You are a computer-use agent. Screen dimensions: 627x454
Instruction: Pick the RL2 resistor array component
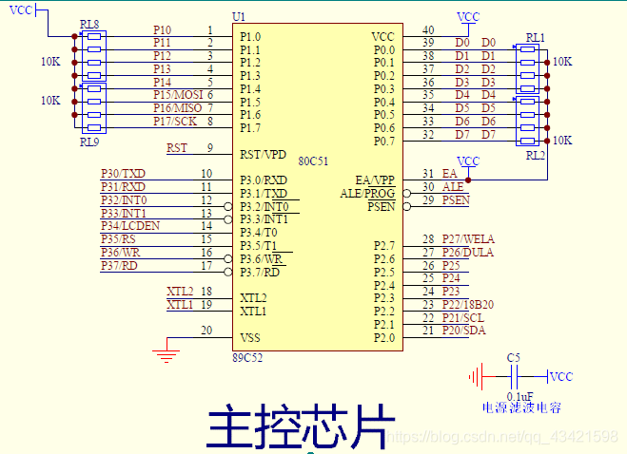click(529, 121)
